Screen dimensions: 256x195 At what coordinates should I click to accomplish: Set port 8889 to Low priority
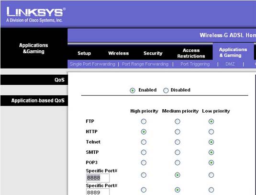211,190
